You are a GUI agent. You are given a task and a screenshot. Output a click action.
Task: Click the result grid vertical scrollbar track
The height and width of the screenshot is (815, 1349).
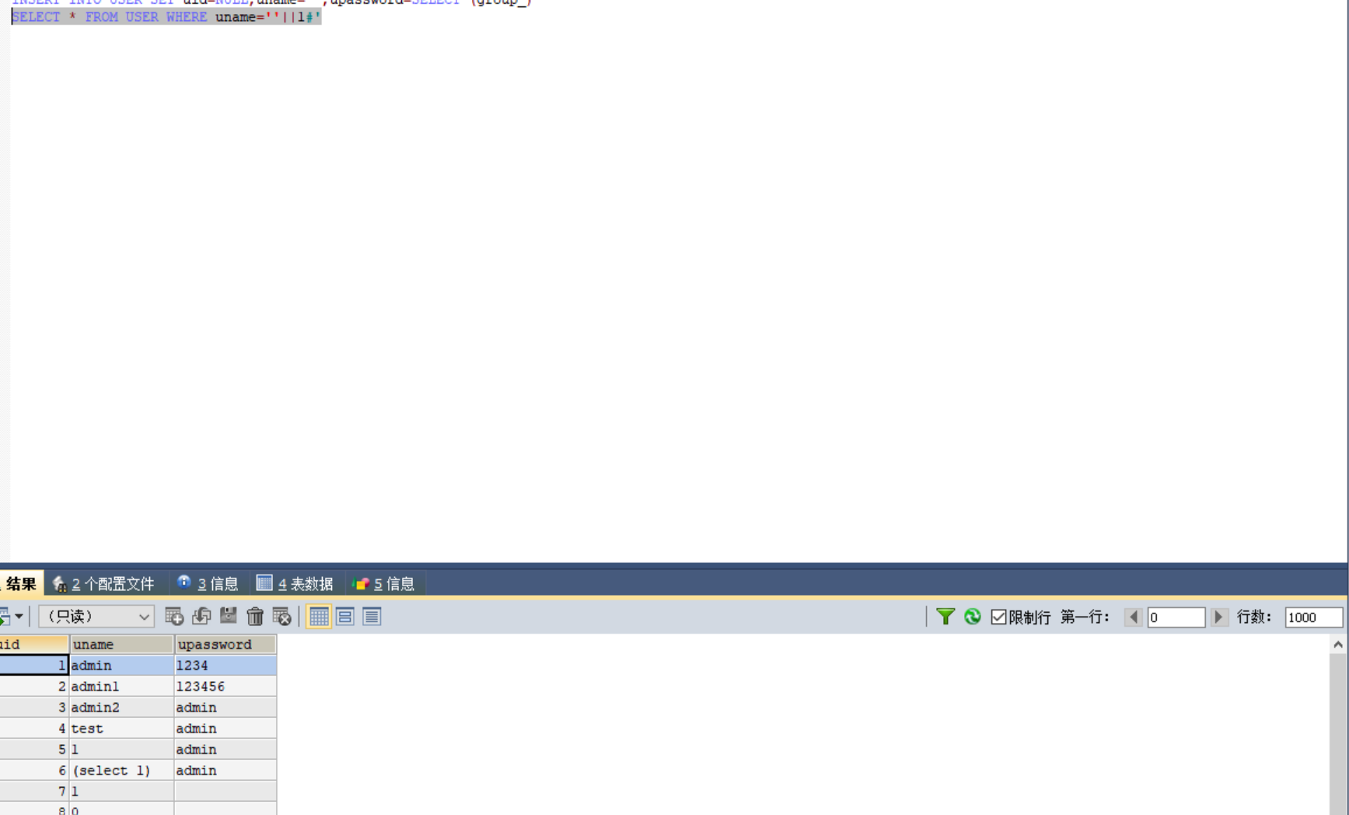tap(1337, 734)
